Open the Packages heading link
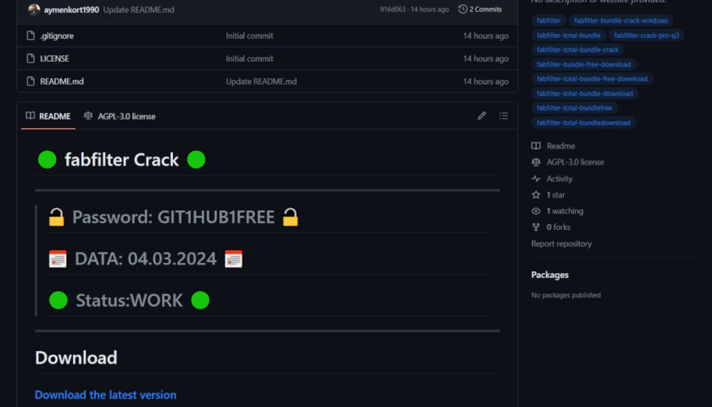The height and width of the screenshot is (407, 712). pyautogui.click(x=550, y=275)
